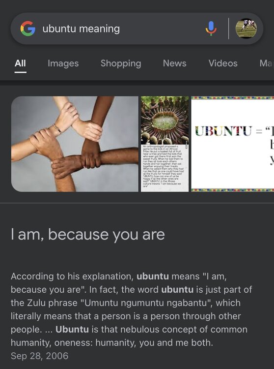The height and width of the screenshot is (369, 274).
Task: Tap the Google "G" logo
Action: pyautogui.click(x=27, y=29)
